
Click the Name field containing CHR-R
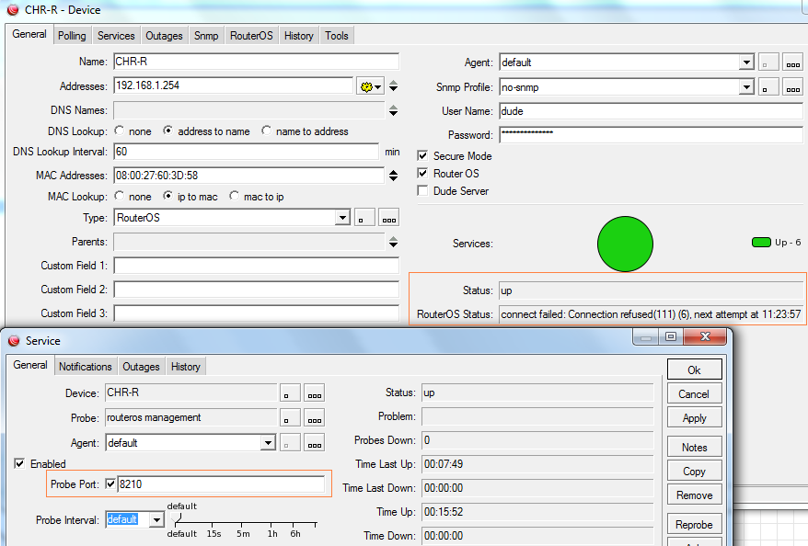pyautogui.click(x=256, y=62)
